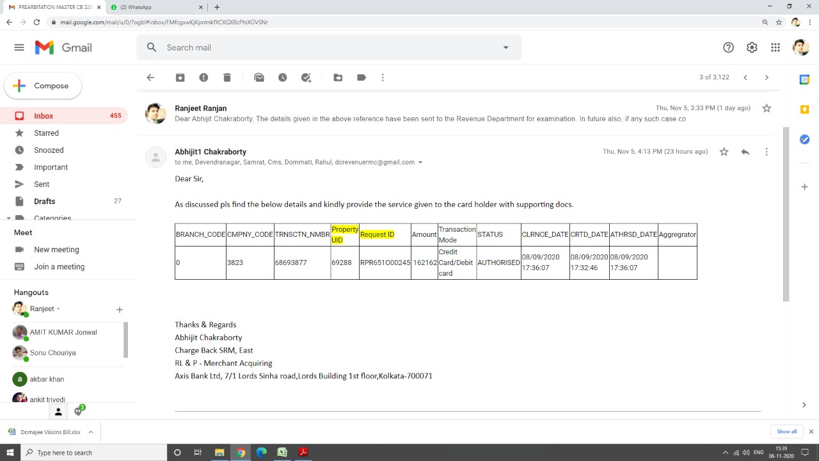
Task: Toggle the Gmail main menu sidebar
Action: pyautogui.click(x=19, y=47)
